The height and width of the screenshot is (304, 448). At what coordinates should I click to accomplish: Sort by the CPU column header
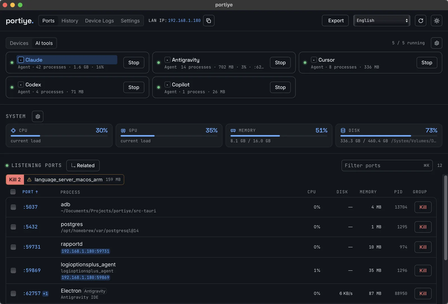click(x=311, y=192)
